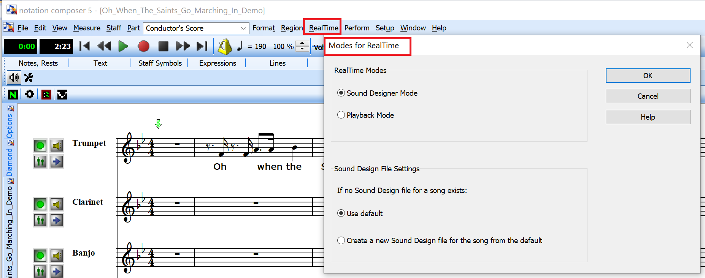Click the Clarinet green circle button
The height and width of the screenshot is (278, 705).
[x=40, y=204]
